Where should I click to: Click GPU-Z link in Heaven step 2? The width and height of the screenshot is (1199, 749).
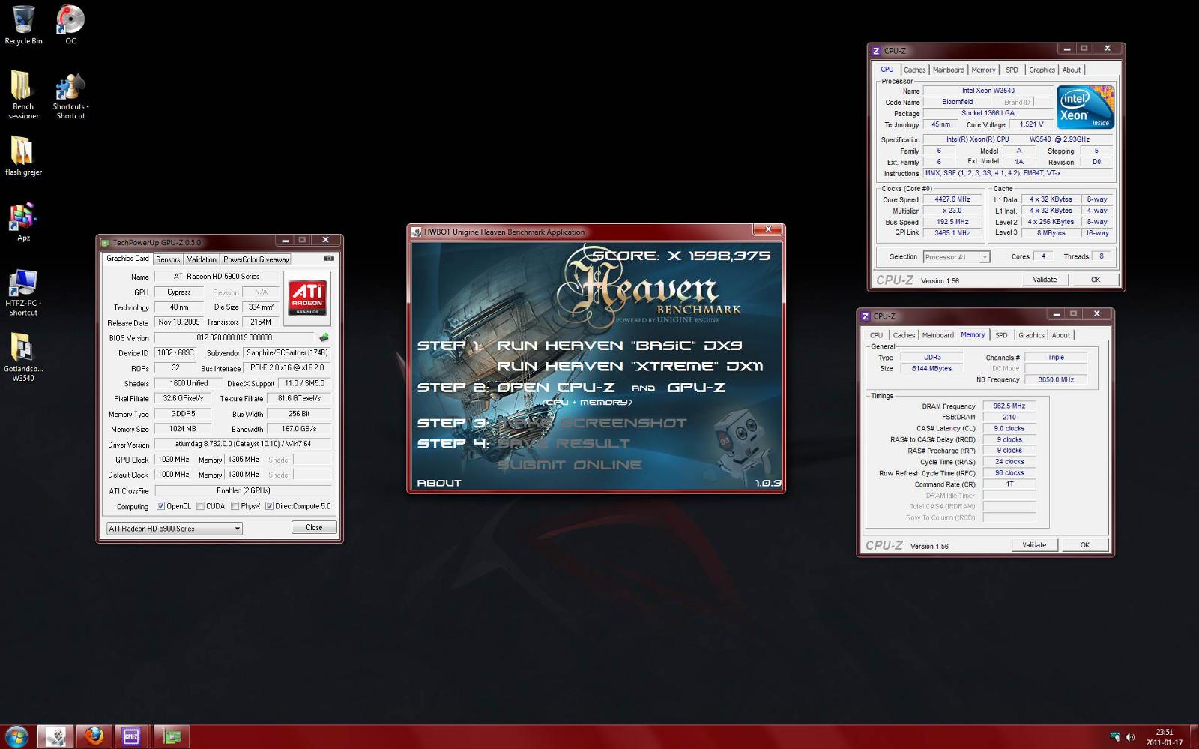(x=696, y=388)
